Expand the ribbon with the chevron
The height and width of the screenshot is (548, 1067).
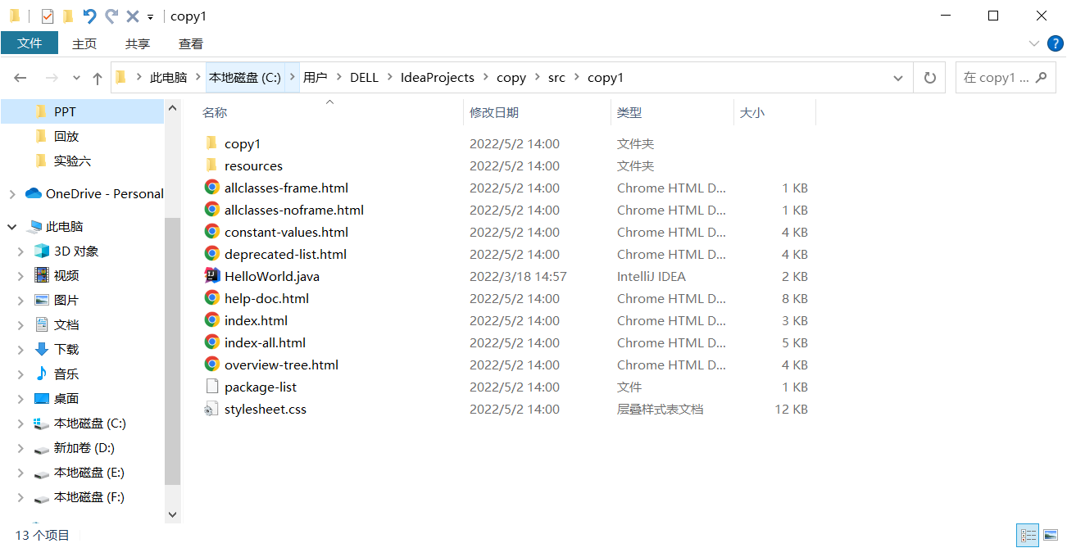pyautogui.click(x=1033, y=43)
